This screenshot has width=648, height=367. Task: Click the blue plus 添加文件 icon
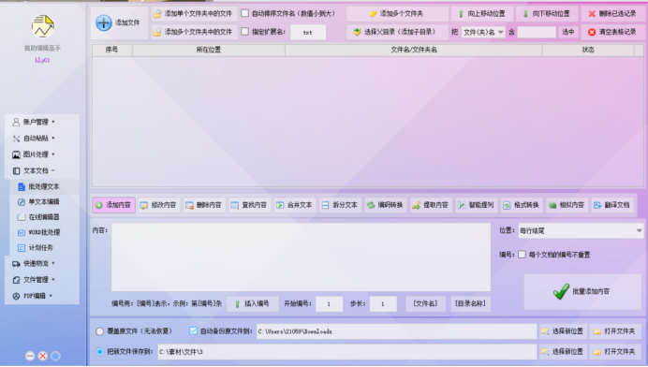click(x=104, y=22)
